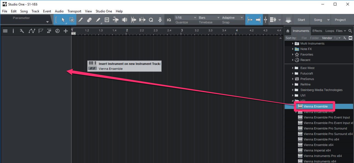
Task: Select Vienna Imperial x64 instrument
Action: click(317, 150)
